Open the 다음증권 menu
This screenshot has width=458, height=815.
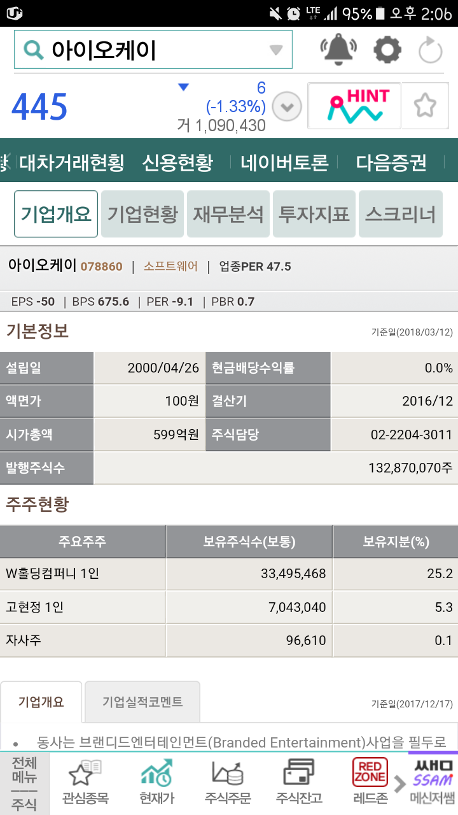pyautogui.click(x=391, y=163)
